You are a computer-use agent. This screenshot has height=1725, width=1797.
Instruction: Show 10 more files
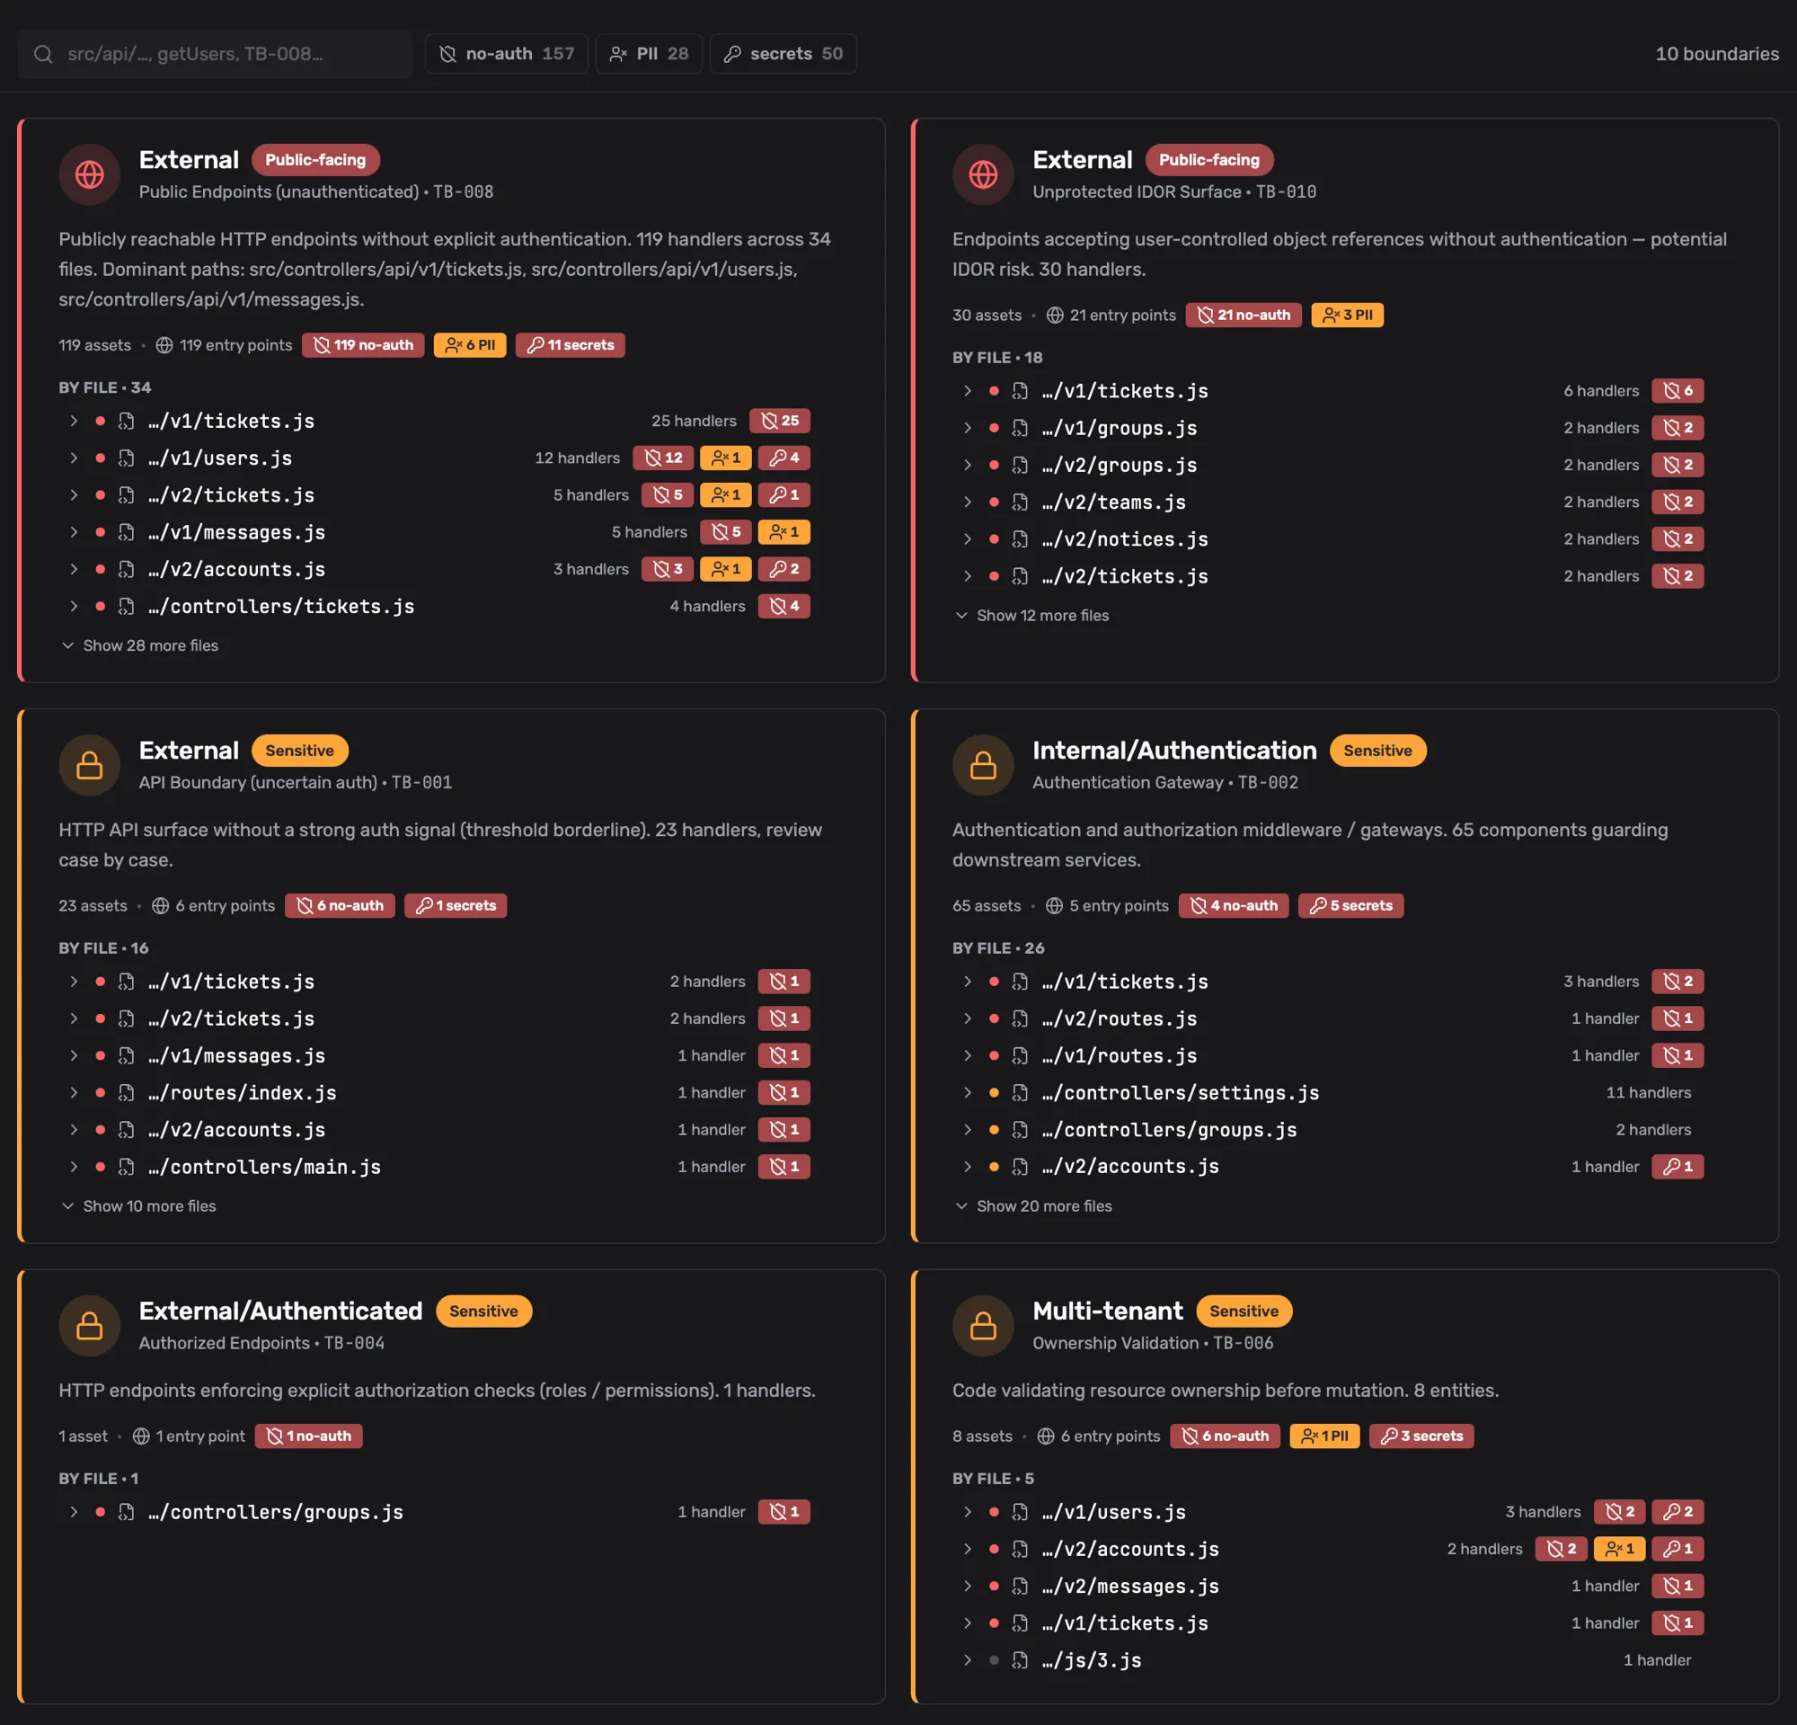pyautogui.click(x=138, y=1206)
